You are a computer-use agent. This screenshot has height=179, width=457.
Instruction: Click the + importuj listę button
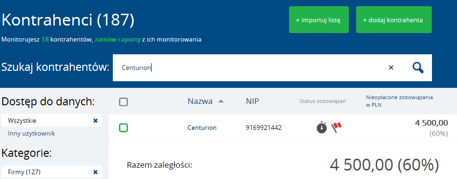point(319,20)
